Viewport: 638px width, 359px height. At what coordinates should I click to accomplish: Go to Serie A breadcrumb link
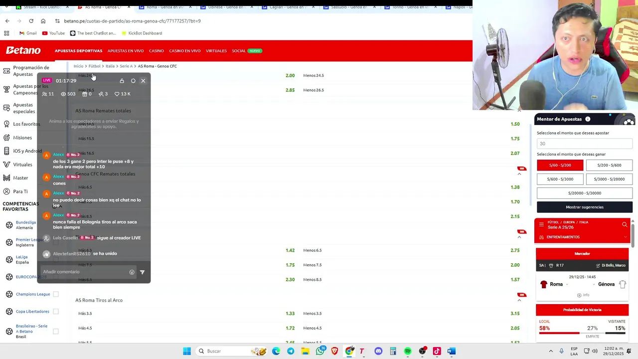tap(126, 66)
